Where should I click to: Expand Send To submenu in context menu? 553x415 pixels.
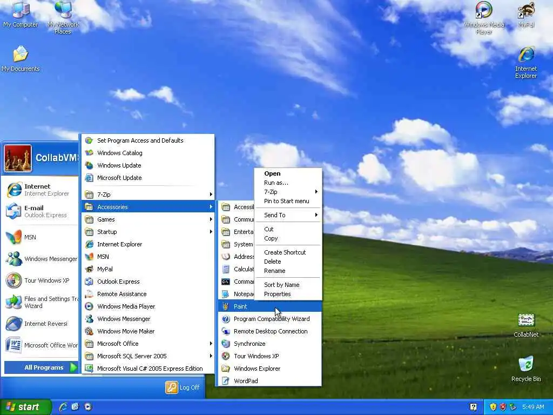[x=288, y=215]
